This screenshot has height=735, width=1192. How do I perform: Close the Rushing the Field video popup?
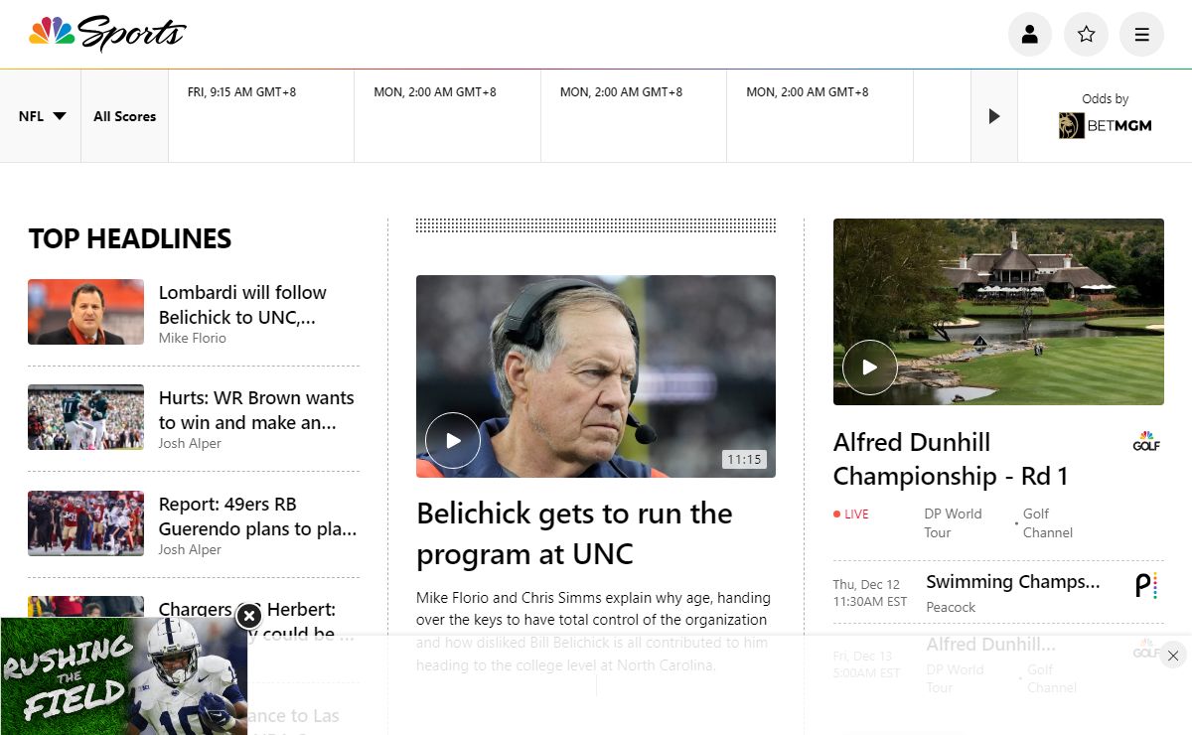point(248,617)
